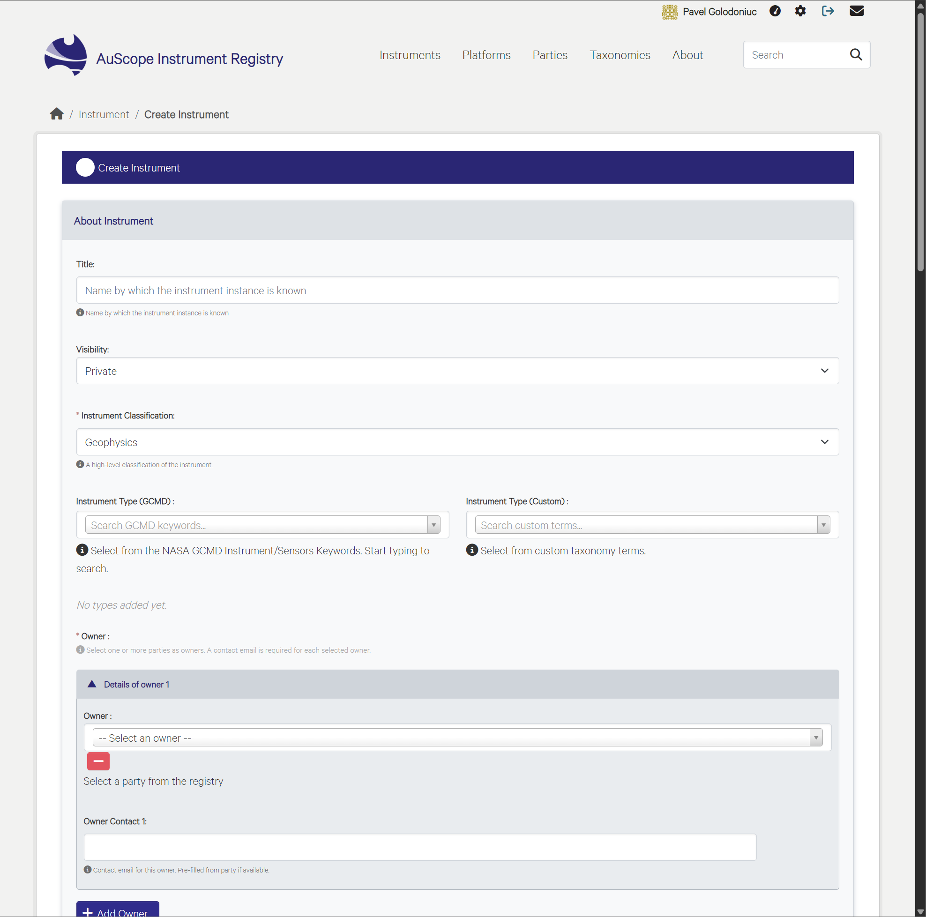Open the GCMD keywords dropdown arrow
The height and width of the screenshot is (917, 926).
coord(434,525)
